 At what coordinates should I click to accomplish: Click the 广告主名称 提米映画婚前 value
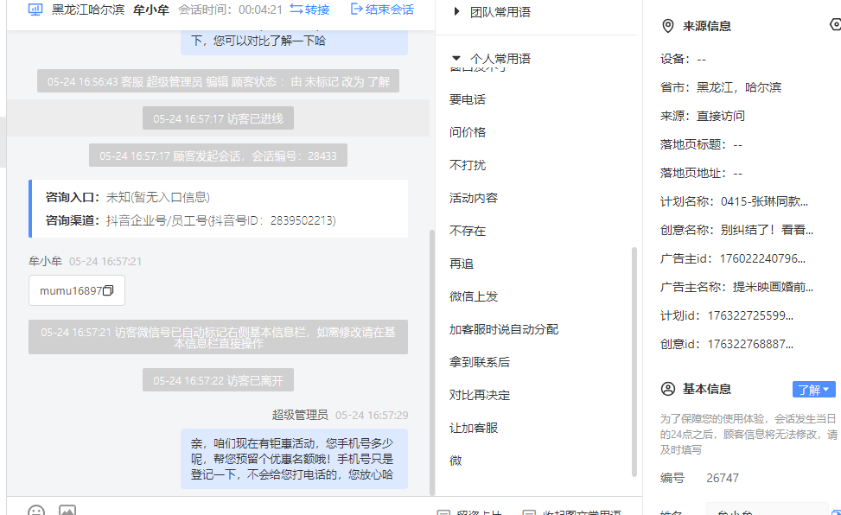pyautogui.click(x=773, y=287)
